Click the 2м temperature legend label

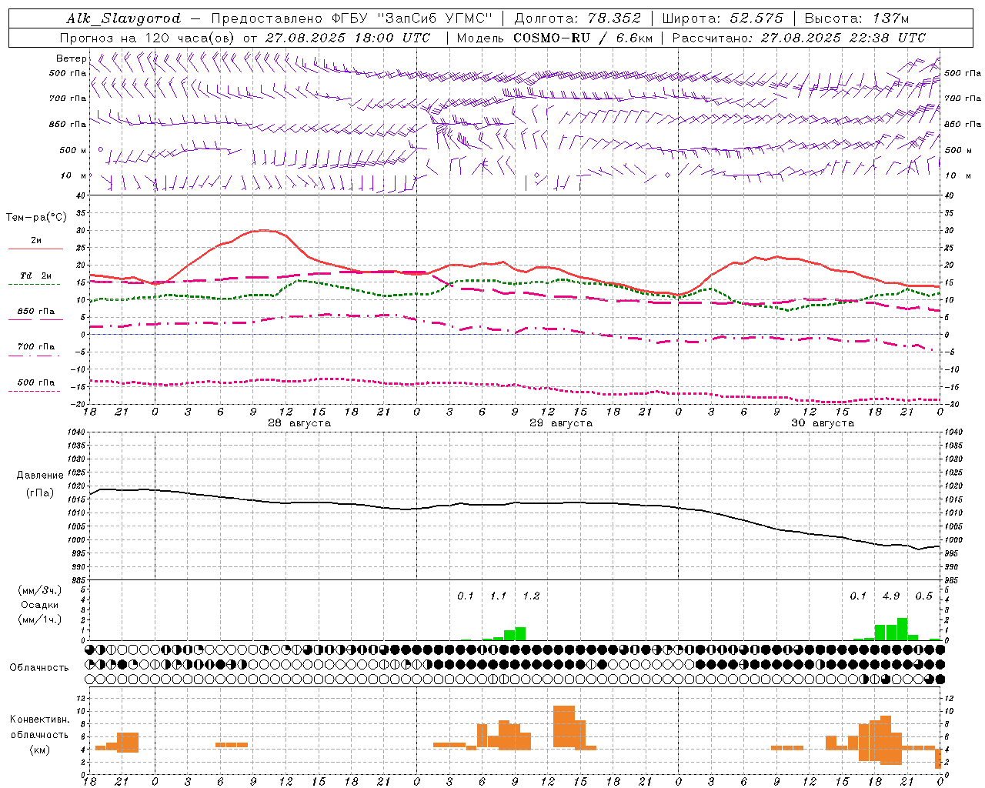click(x=36, y=241)
